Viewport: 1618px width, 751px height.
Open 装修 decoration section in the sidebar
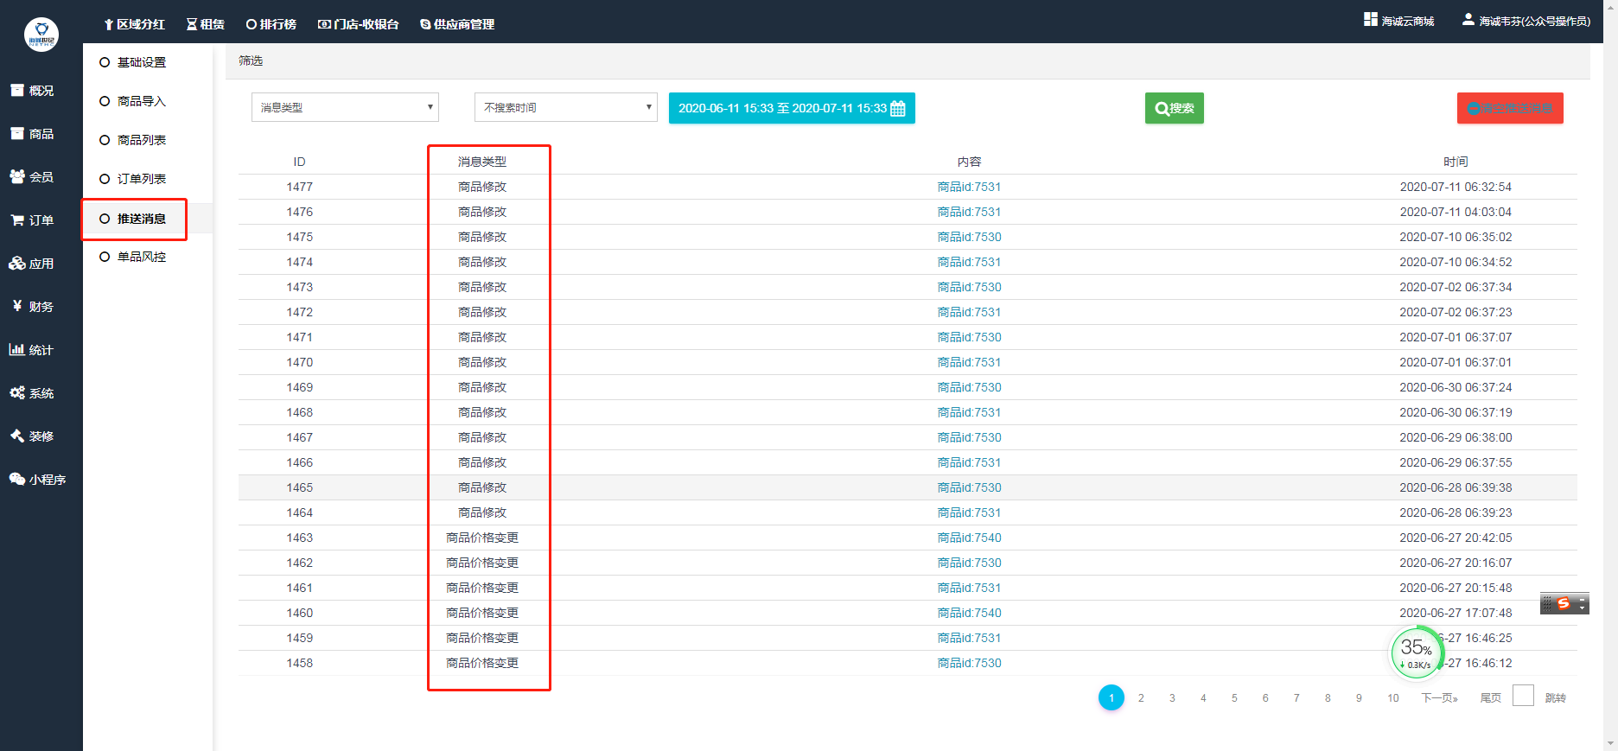[x=32, y=436]
